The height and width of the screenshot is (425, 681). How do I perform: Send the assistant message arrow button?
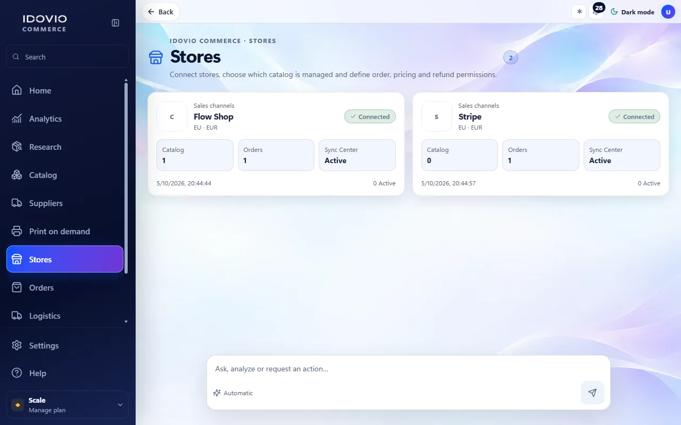pyautogui.click(x=592, y=393)
